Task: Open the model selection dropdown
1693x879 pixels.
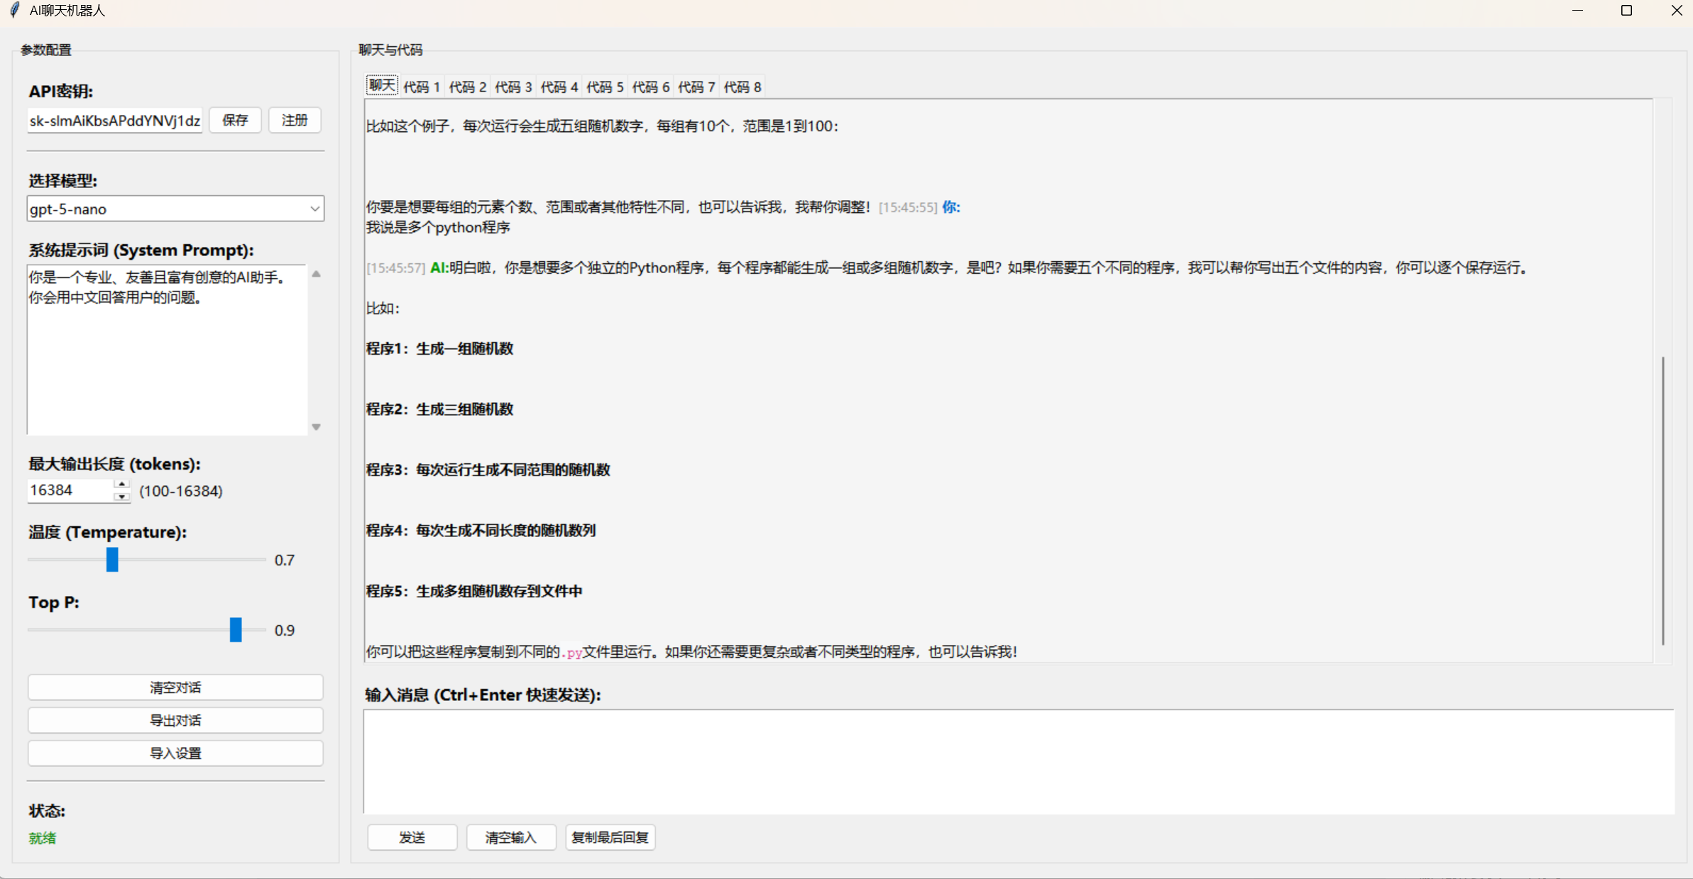Action: point(314,209)
